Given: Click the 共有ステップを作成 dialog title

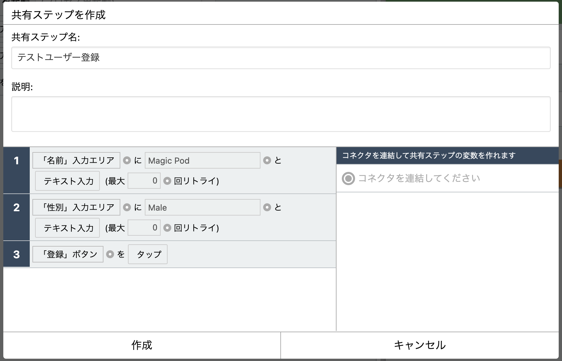Looking at the screenshot, I should coord(59,15).
